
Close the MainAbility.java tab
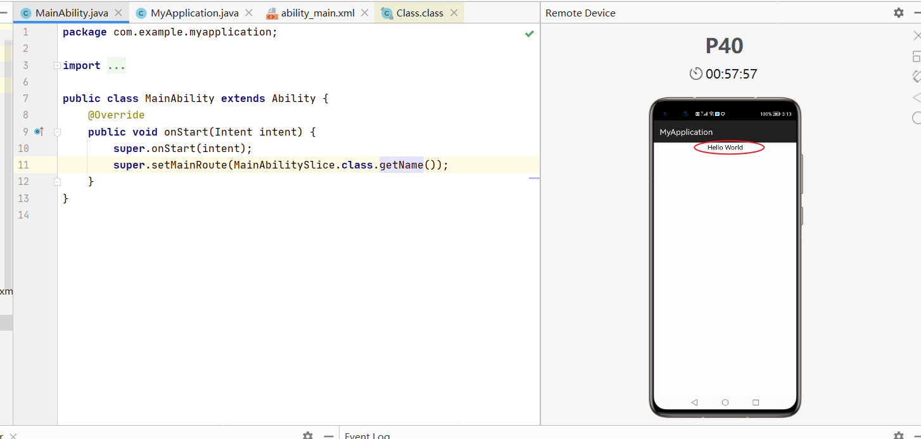[118, 13]
